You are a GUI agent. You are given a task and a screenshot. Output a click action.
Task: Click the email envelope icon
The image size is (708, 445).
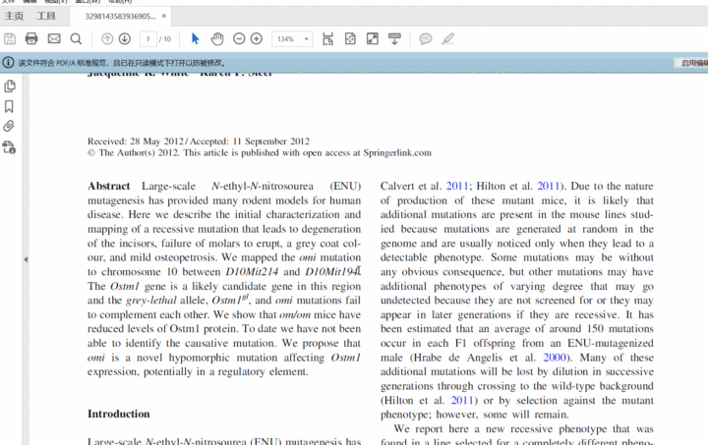[x=54, y=38]
